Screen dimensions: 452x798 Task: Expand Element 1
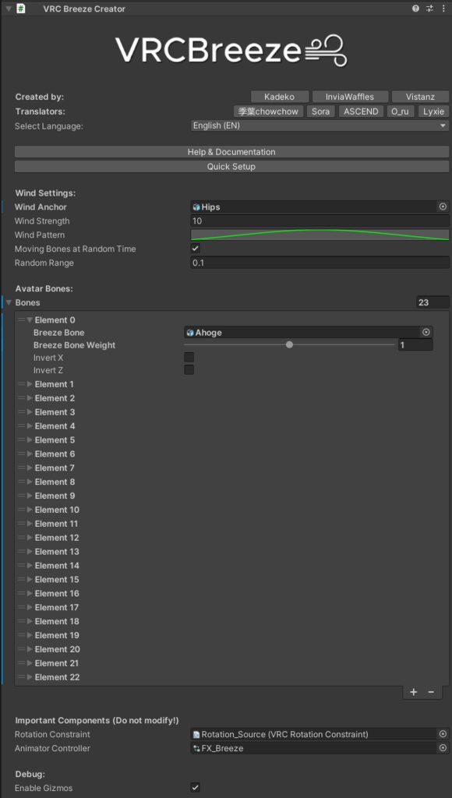coord(30,384)
